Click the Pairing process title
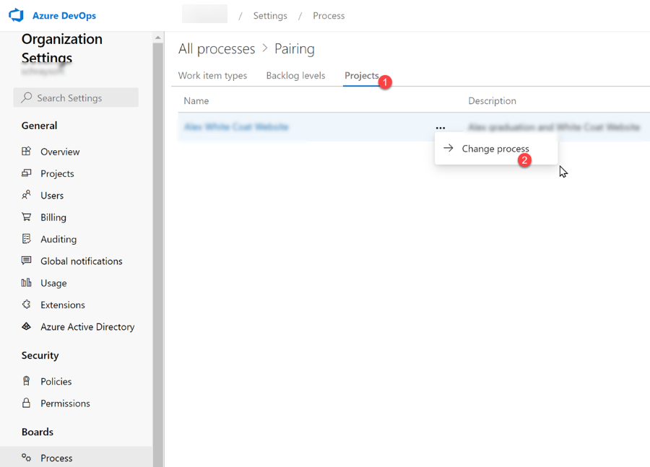This screenshot has width=650, height=467. (295, 49)
